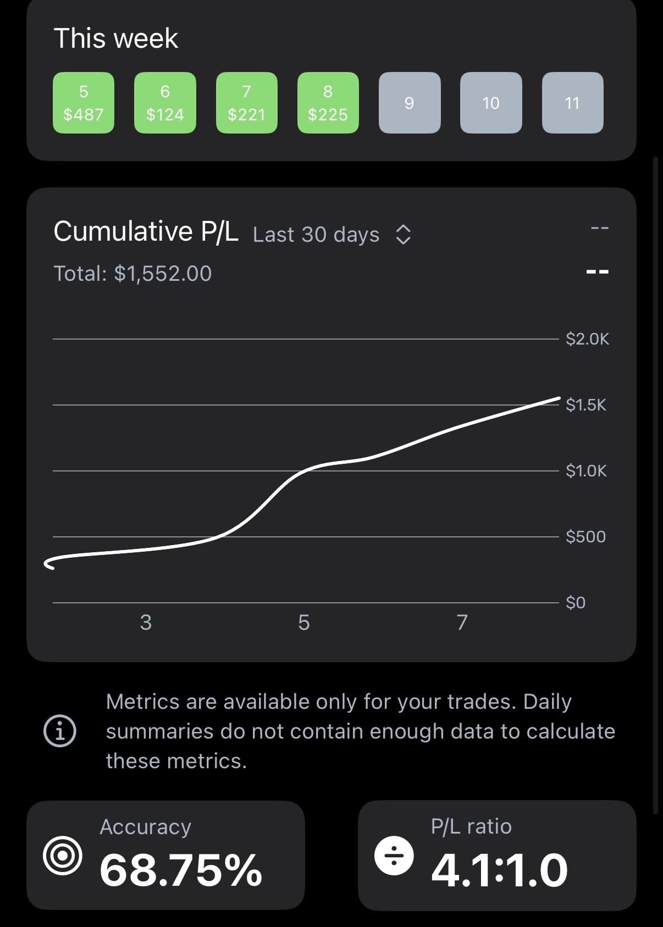
Task: Tap the Cumulative P/L heading
Action: (146, 231)
